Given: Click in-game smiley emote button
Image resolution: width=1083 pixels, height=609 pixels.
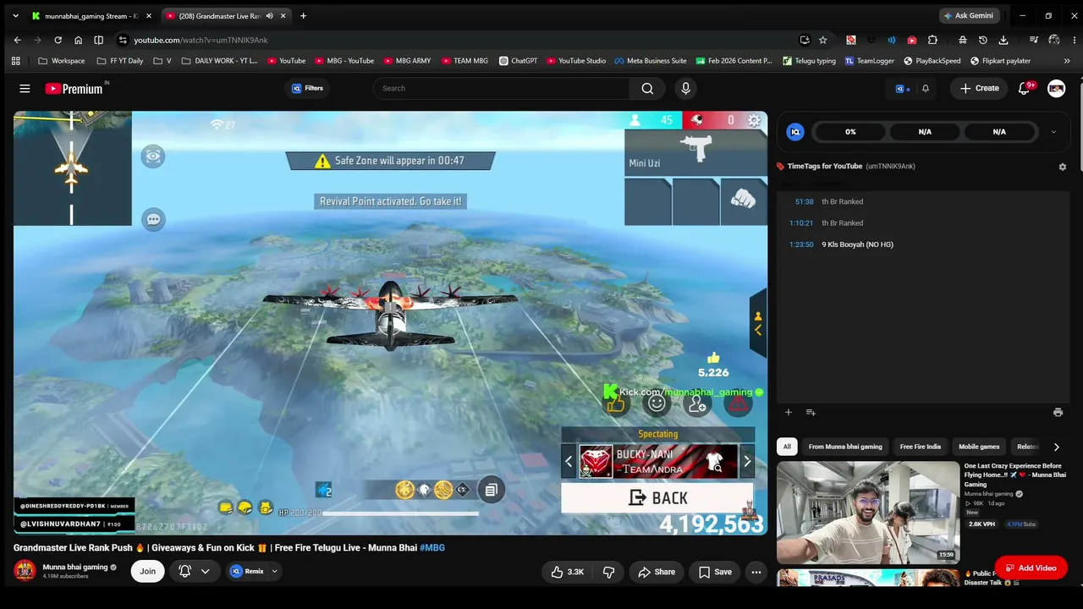Looking at the screenshot, I should coord(657,404).
